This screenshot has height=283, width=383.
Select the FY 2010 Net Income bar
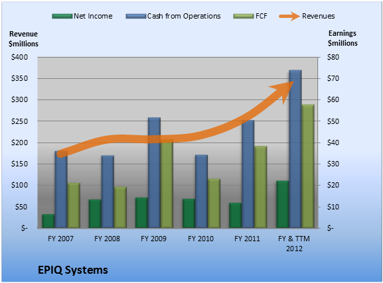click(x=189, y=213)
